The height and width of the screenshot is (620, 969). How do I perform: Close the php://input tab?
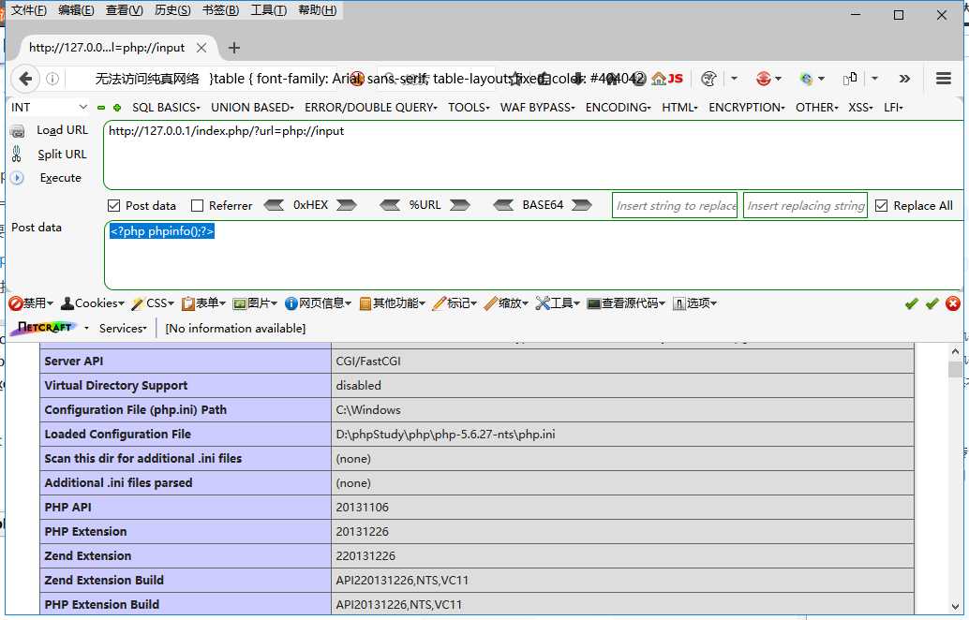point(201,48)
